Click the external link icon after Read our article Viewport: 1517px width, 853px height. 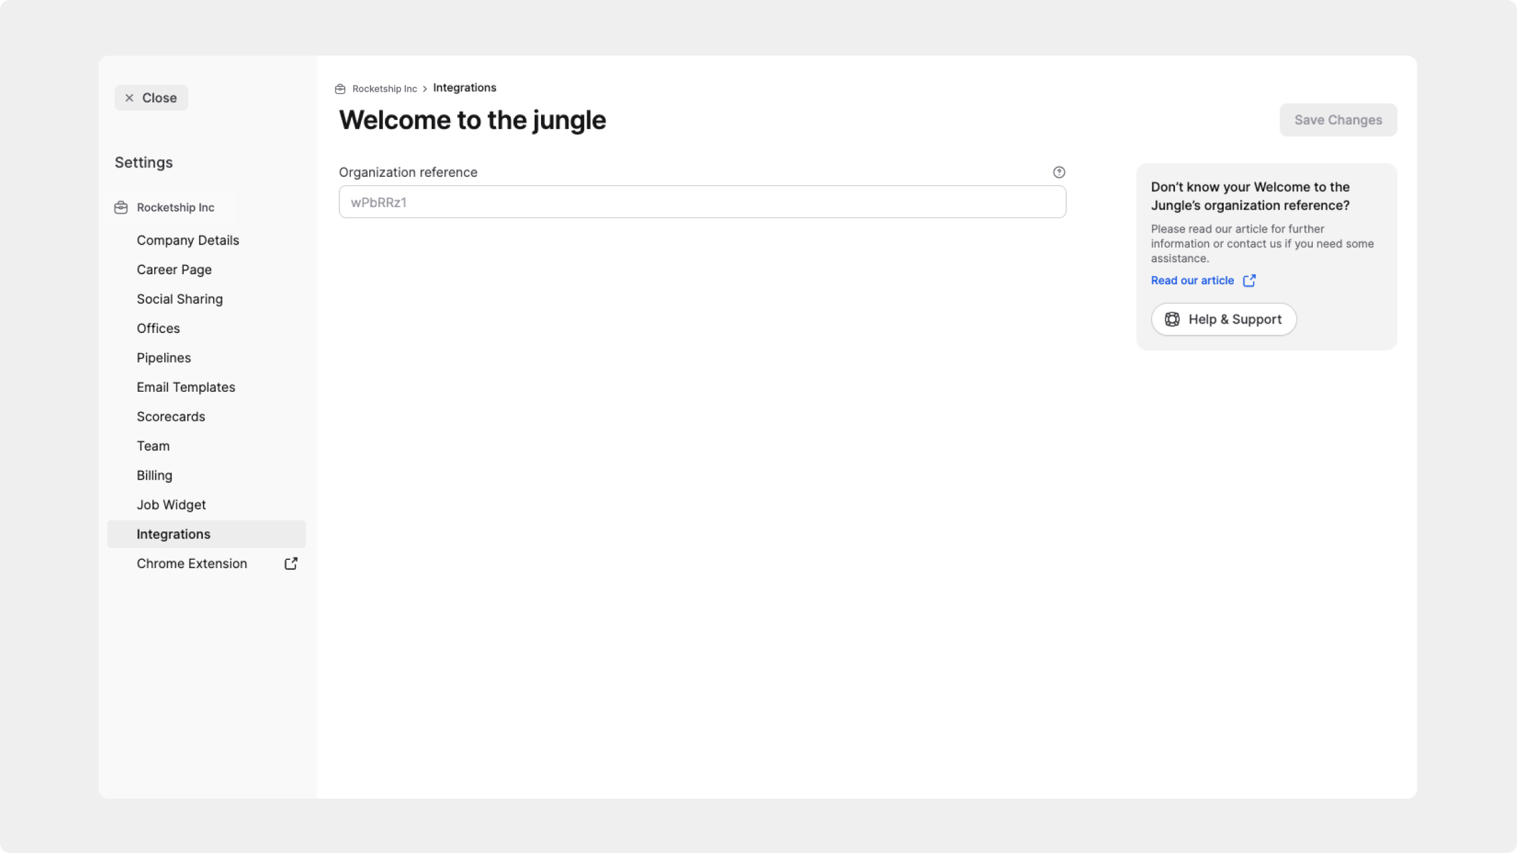[x=1249, y=281]
